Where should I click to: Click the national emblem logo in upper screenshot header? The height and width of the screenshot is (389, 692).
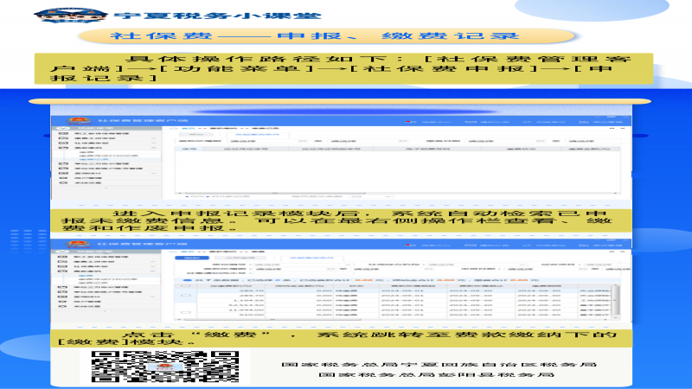tap(79, 120)
